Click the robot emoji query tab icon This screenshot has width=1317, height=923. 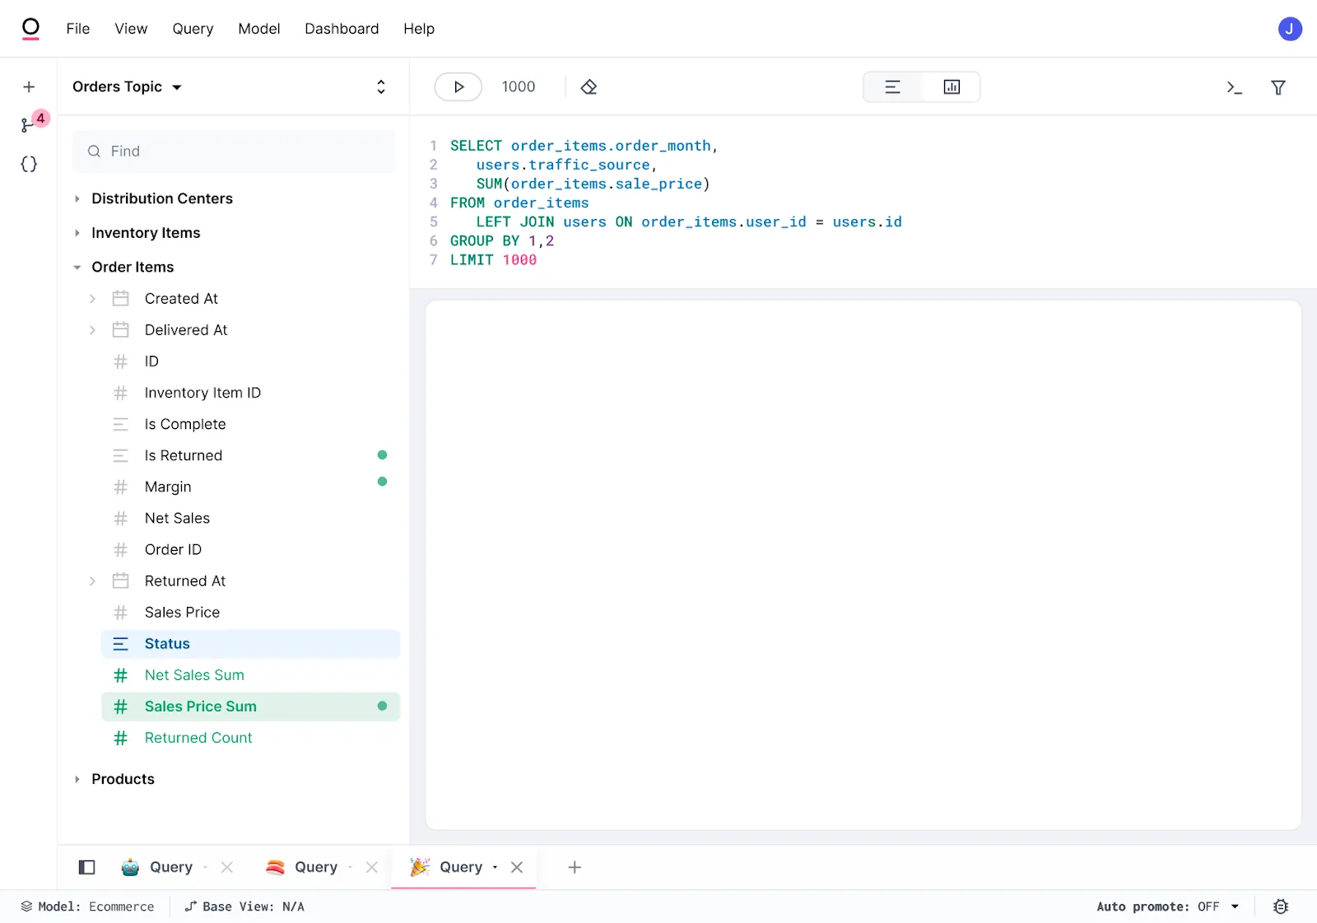130,867
